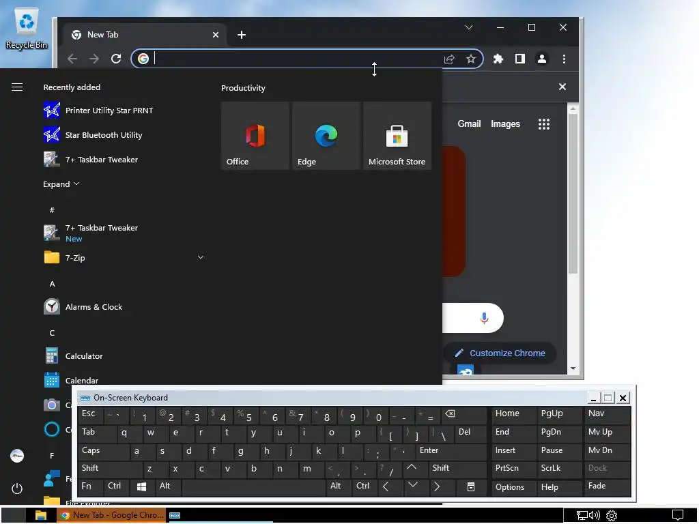Open user account picture in Start menu
The height and width of the screenshot is (524, 699).
[17, 455]
